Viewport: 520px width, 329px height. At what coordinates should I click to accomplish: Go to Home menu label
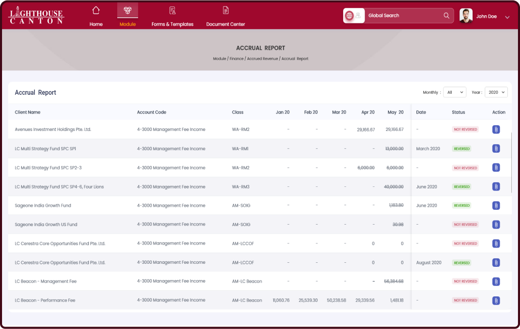point(96,24)
